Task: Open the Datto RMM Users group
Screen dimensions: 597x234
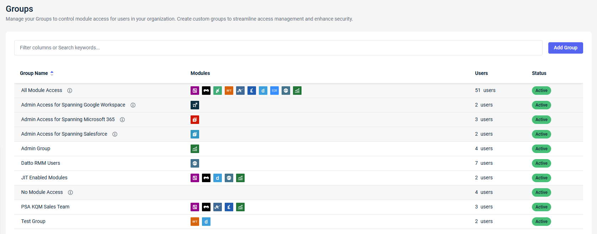Action: click(x=41, y=163)
